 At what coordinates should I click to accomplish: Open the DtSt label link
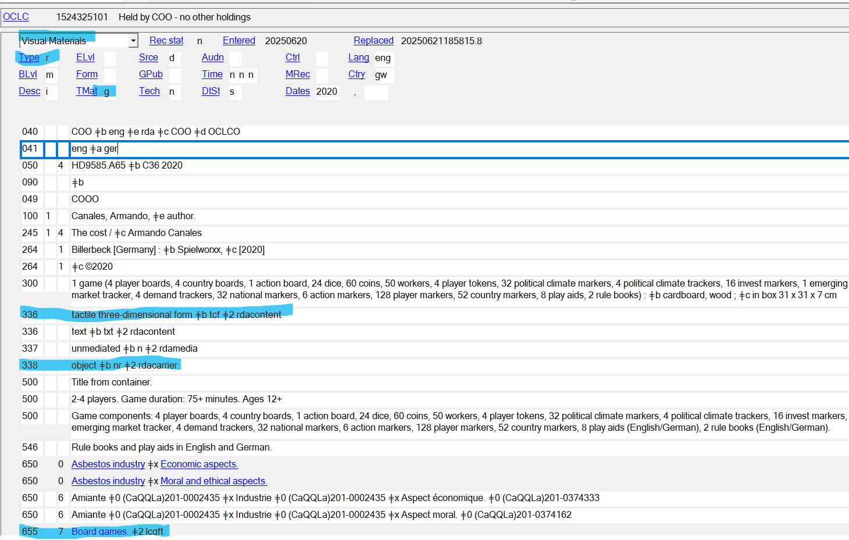pyautogui.click(x=211, y=91)
